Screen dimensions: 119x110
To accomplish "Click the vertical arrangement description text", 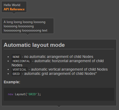I will click(68, 69).
